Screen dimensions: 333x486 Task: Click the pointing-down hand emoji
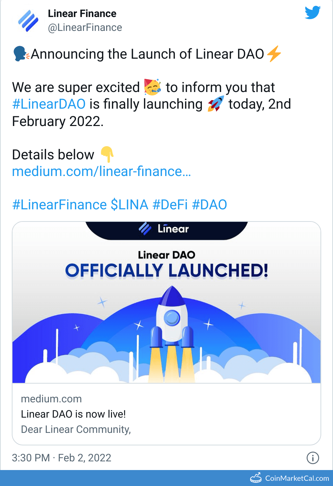click(107, 154)
